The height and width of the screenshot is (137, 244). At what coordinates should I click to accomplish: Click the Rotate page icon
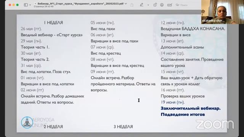[155, 5]
